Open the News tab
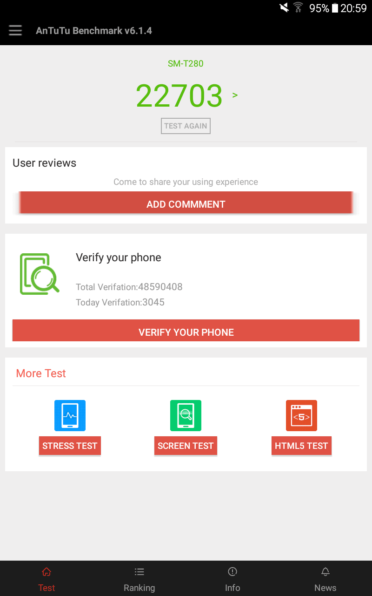 325,579
